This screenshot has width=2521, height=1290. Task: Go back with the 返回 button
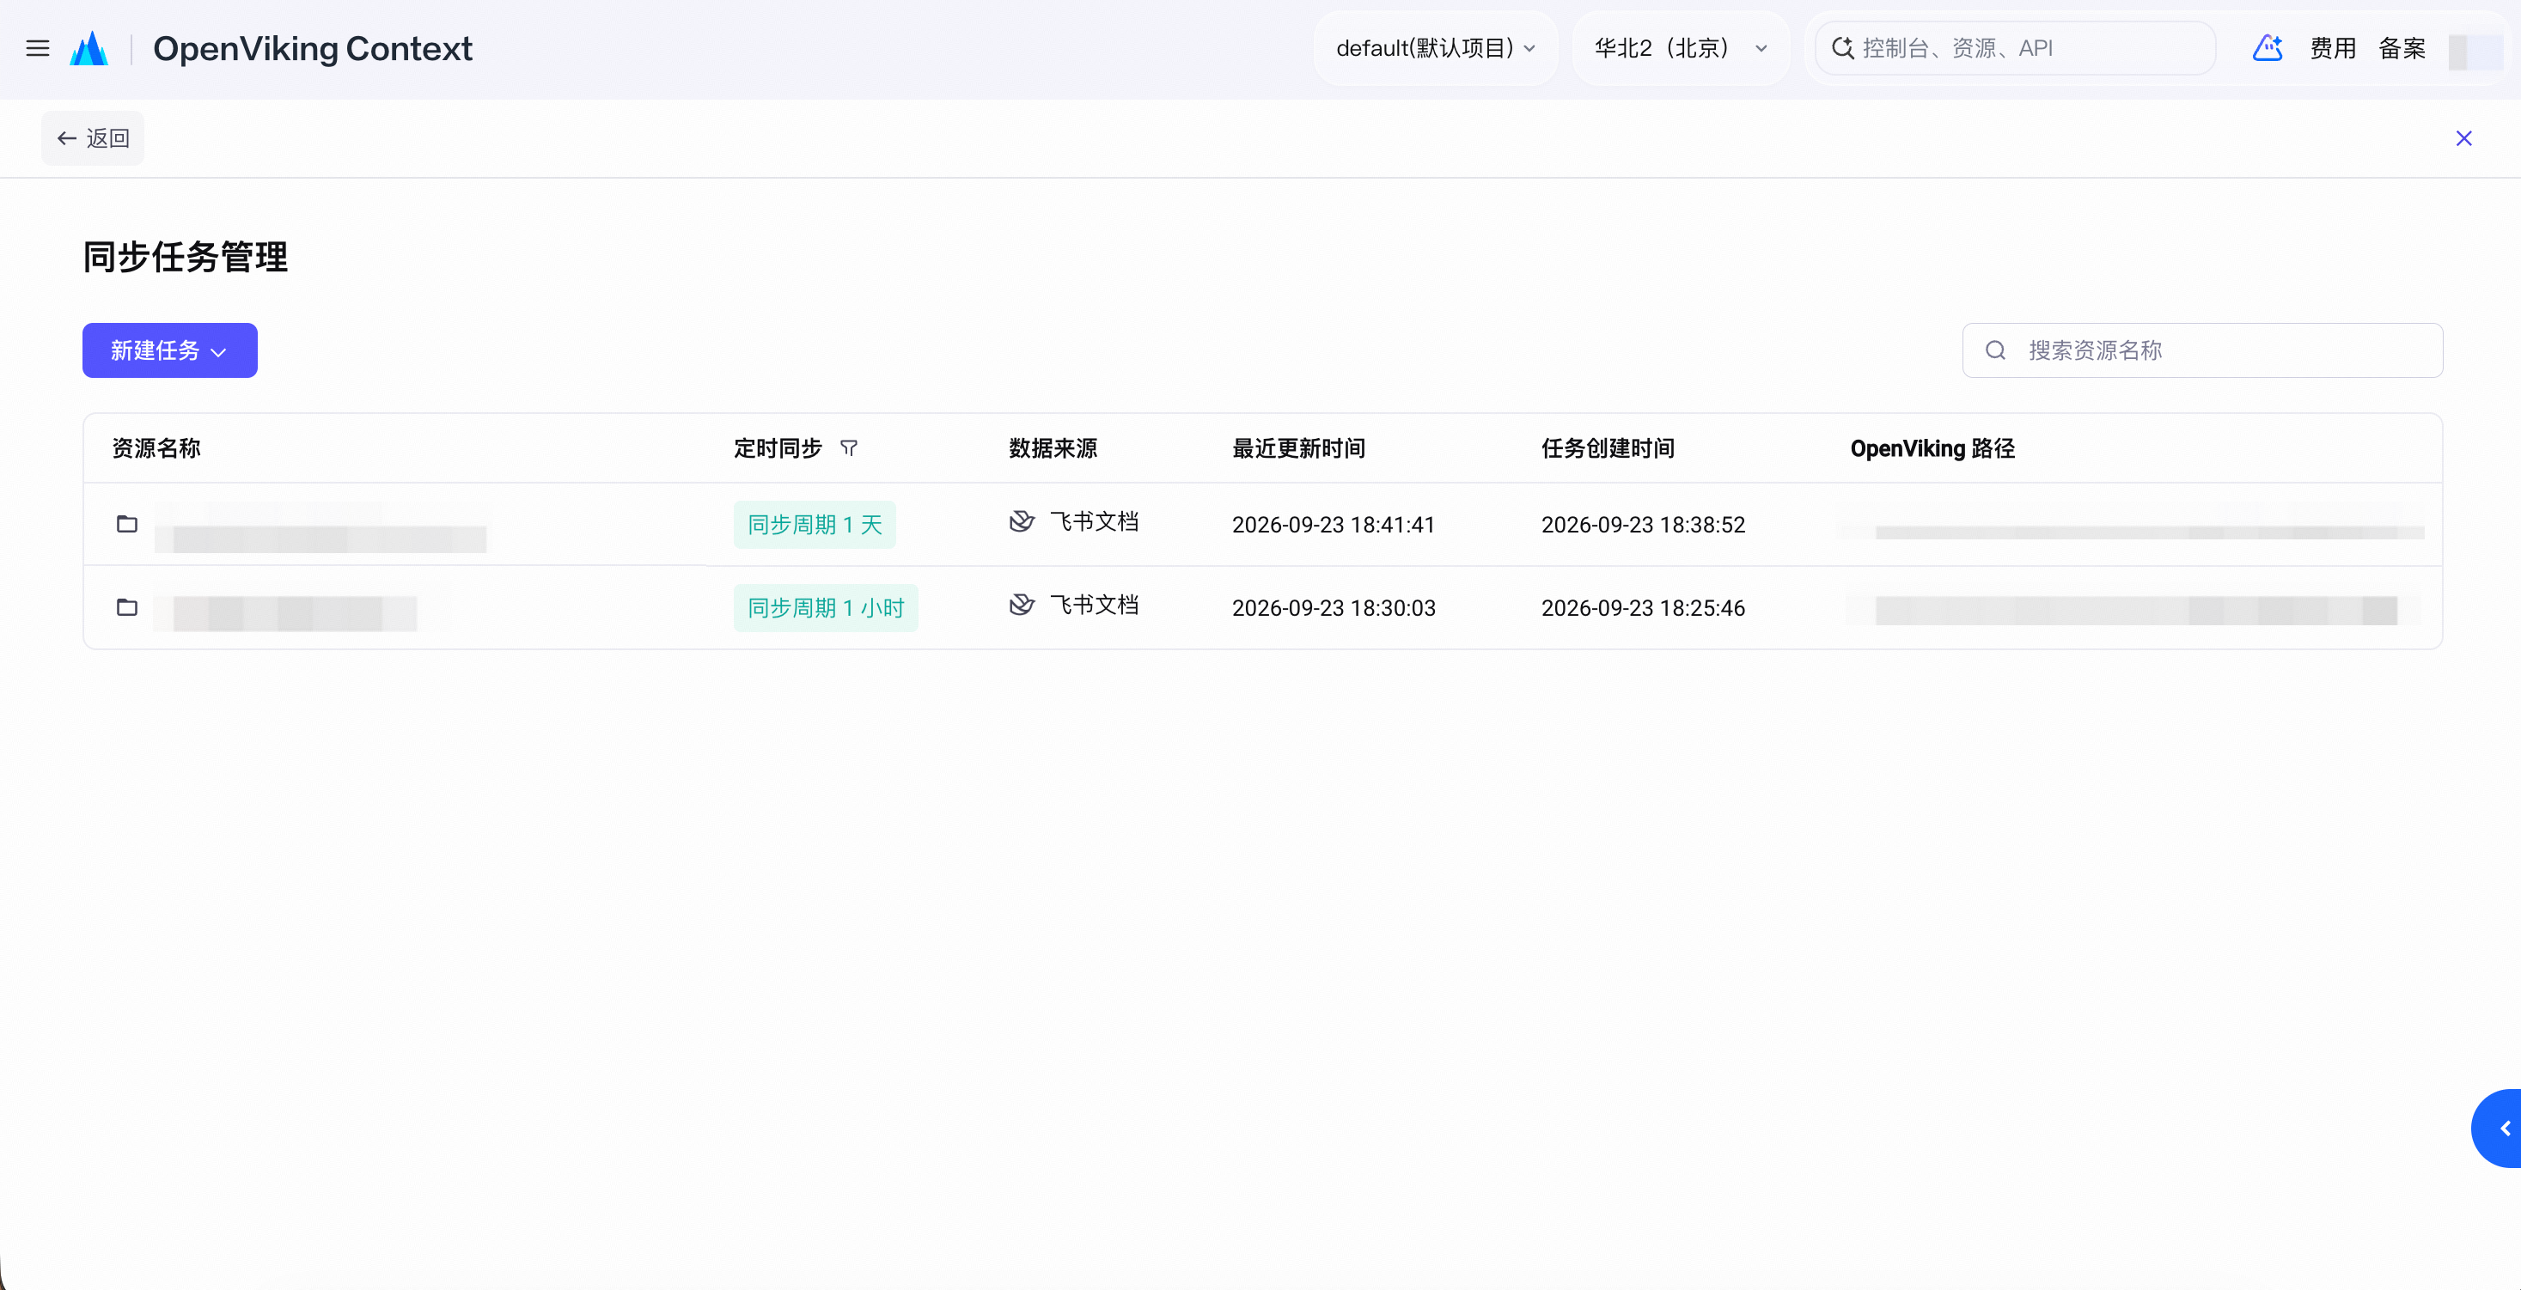coord(93,139)
